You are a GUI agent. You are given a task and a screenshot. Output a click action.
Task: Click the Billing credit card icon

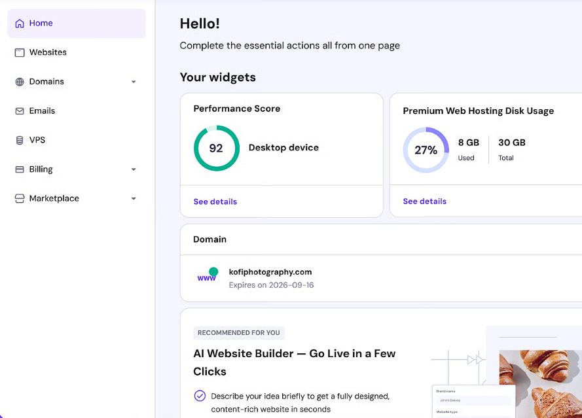20,169
